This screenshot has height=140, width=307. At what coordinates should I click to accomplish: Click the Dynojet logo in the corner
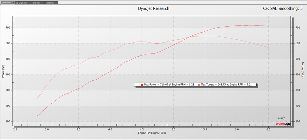point(283,124)
